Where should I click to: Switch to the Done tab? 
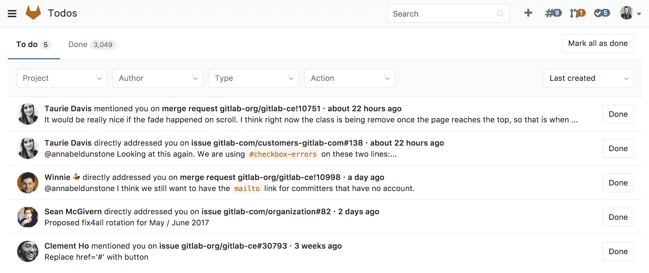pyautogui.click(x=92, y=45)
